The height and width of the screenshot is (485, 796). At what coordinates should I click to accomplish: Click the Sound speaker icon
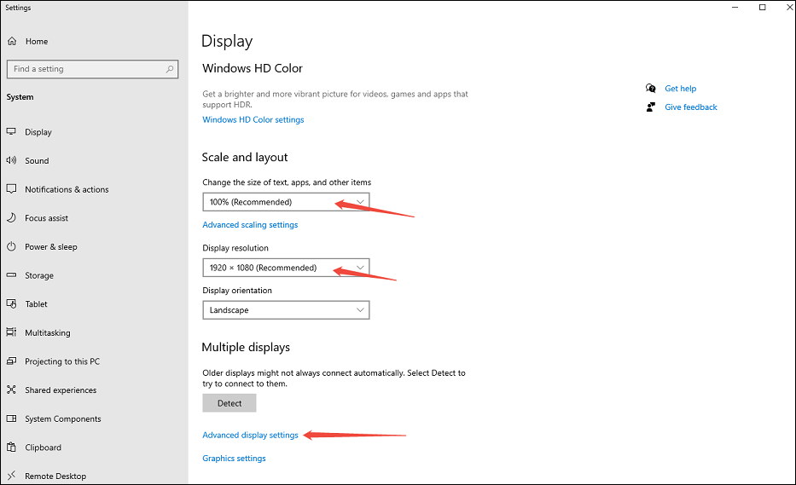point(11,160)
